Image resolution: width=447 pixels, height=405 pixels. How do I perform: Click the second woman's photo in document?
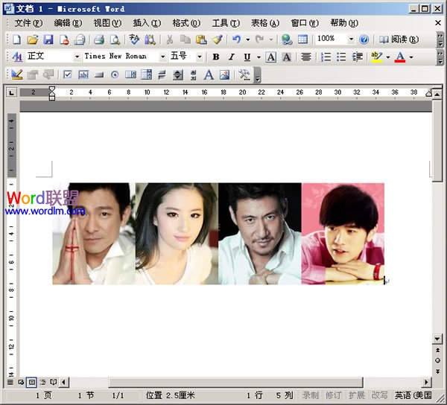click(177, 234)
